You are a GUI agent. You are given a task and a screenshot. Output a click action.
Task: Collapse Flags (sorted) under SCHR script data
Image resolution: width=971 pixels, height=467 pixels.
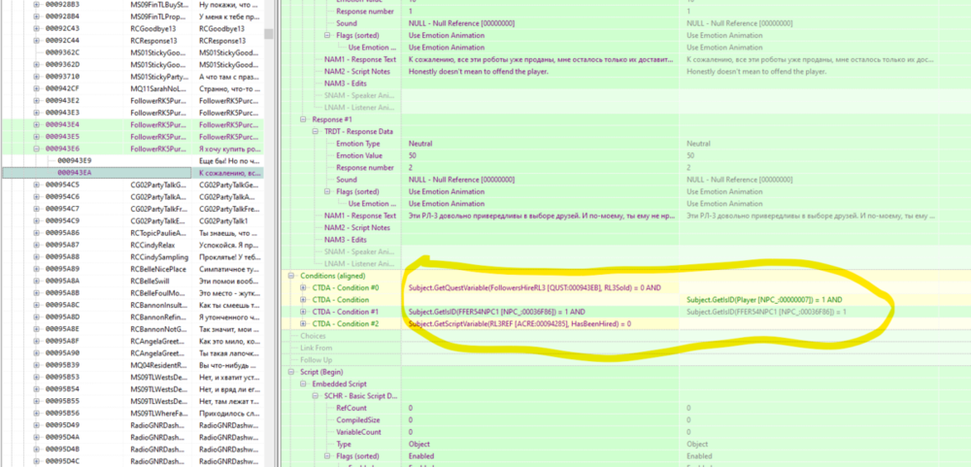point(327,456)
